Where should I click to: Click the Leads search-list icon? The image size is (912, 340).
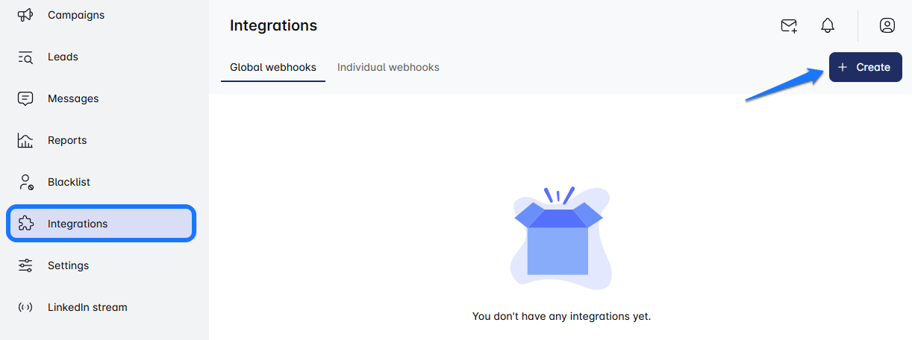[x=25, y=57]
